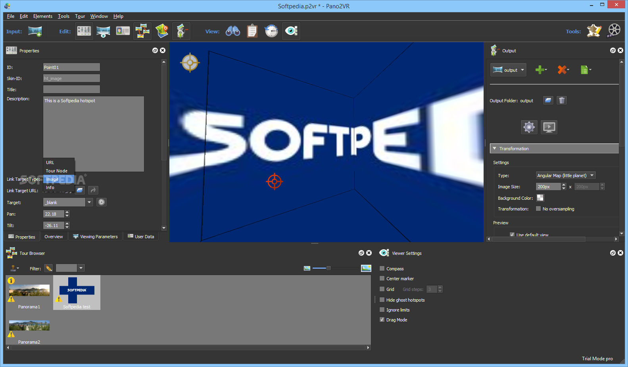The width and height of the screenshot is (628, 367).
Task: Click the Input add panorama icon
Action: pos(35,31)
